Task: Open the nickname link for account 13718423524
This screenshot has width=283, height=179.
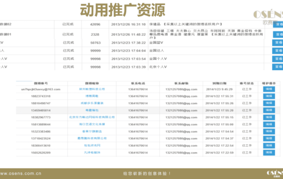Action: point(92,138)
